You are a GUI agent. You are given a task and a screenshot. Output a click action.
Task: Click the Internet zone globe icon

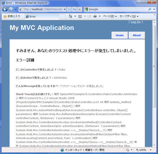click(x=62, y=150)
